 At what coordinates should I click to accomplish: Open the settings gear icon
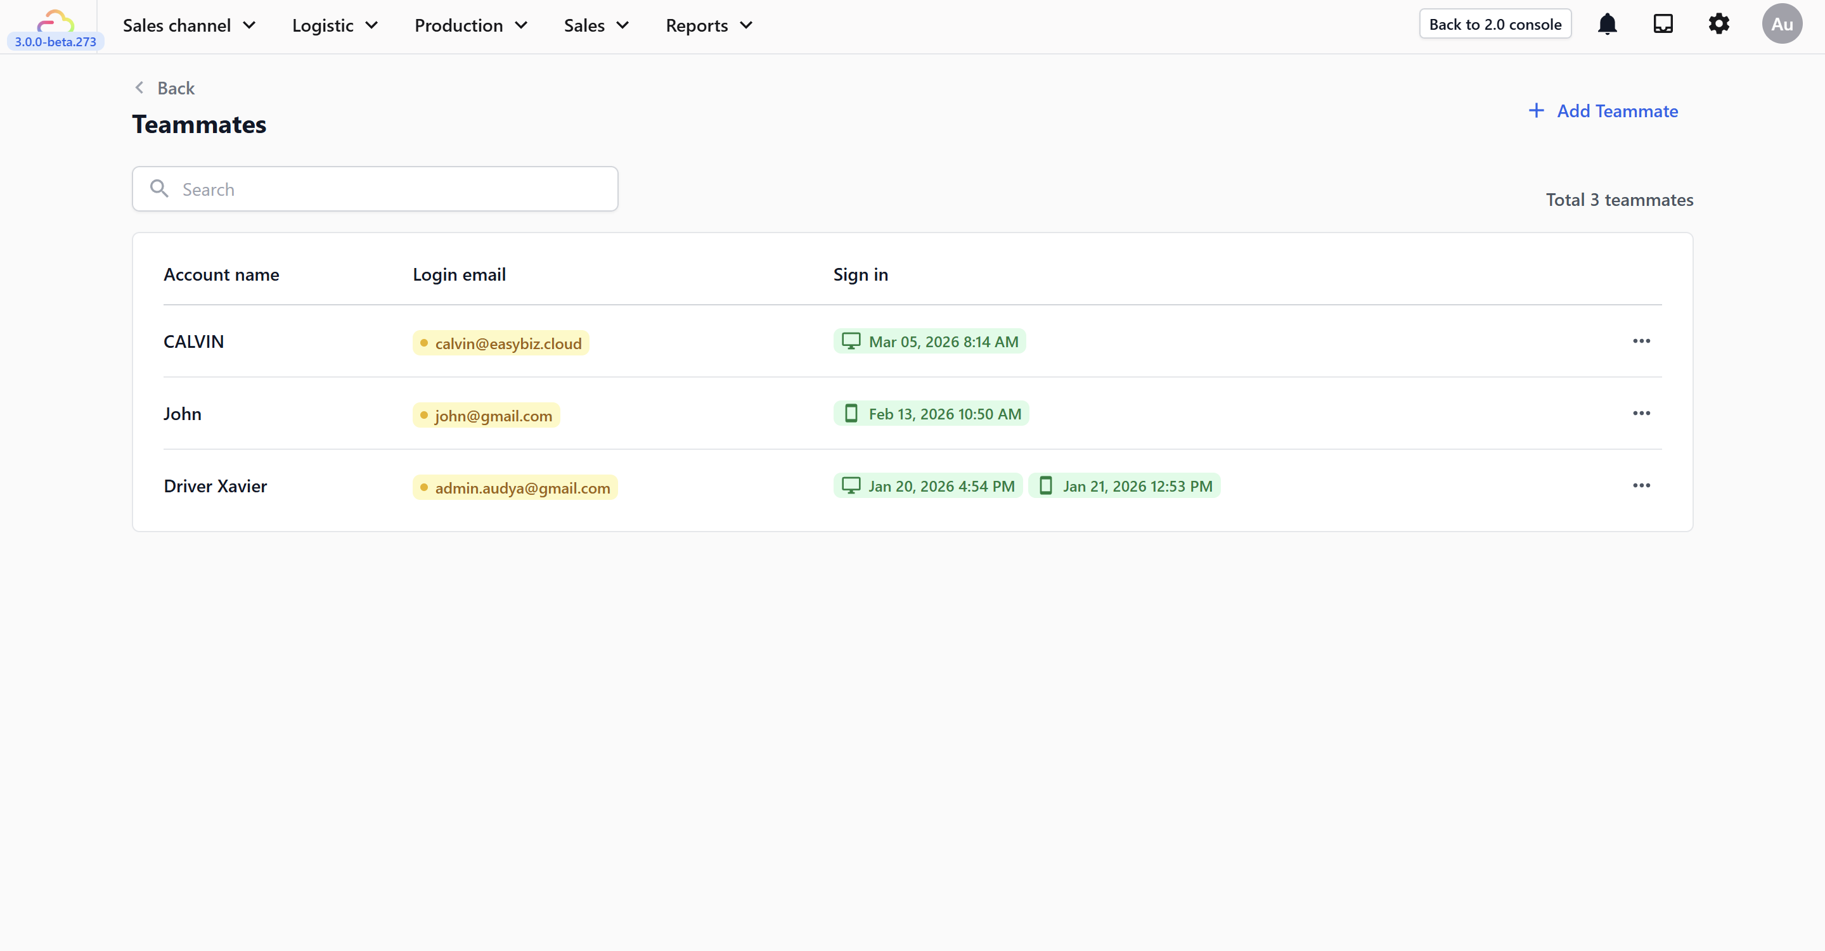click(1719, 24)
